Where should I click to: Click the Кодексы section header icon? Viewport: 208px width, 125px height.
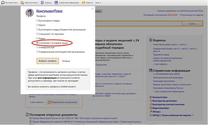pos(151,40)
